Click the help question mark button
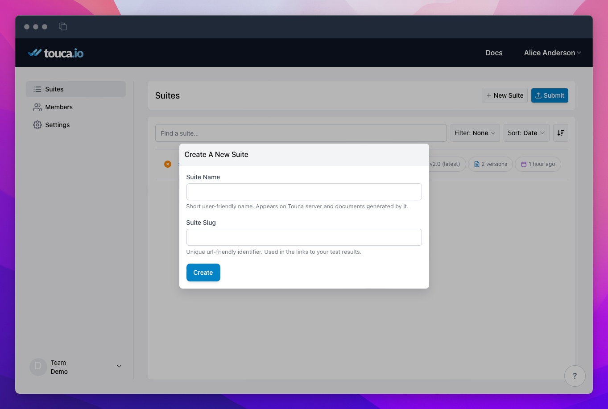The image size is (608, 409). coord(575,376)
